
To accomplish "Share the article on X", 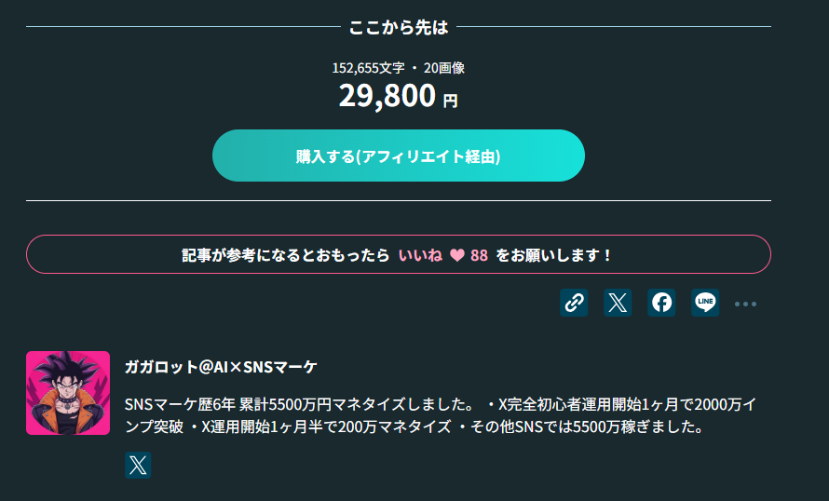I will (618, 302).
